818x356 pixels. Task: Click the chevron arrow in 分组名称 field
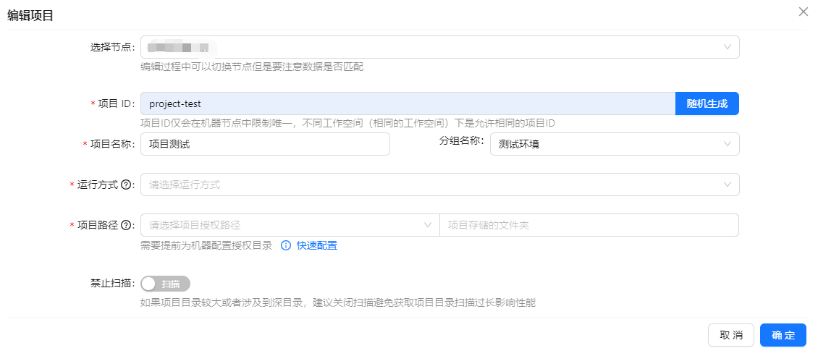[728, 144]
